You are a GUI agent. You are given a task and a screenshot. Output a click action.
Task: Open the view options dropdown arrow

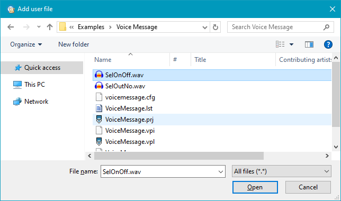[291, 44]
